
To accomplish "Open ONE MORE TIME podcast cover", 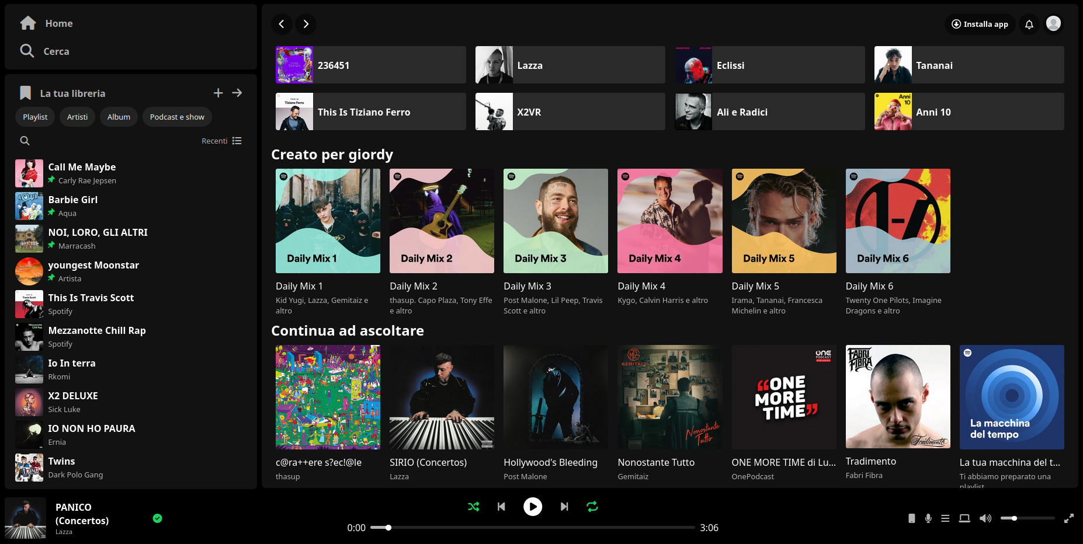I will (784, 397).
